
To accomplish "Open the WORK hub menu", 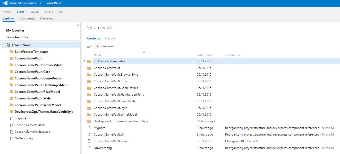I will point(35,12).
